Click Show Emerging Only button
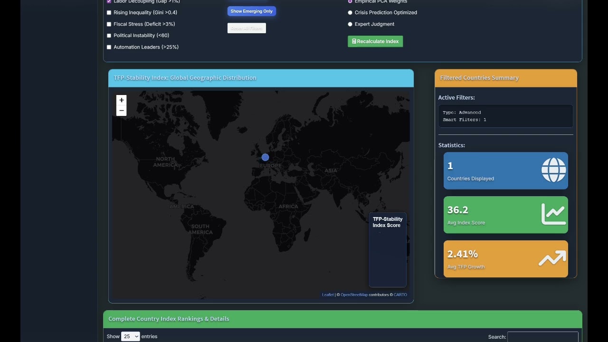The width and height of the screenshot is (608, 342). point(252,11)
